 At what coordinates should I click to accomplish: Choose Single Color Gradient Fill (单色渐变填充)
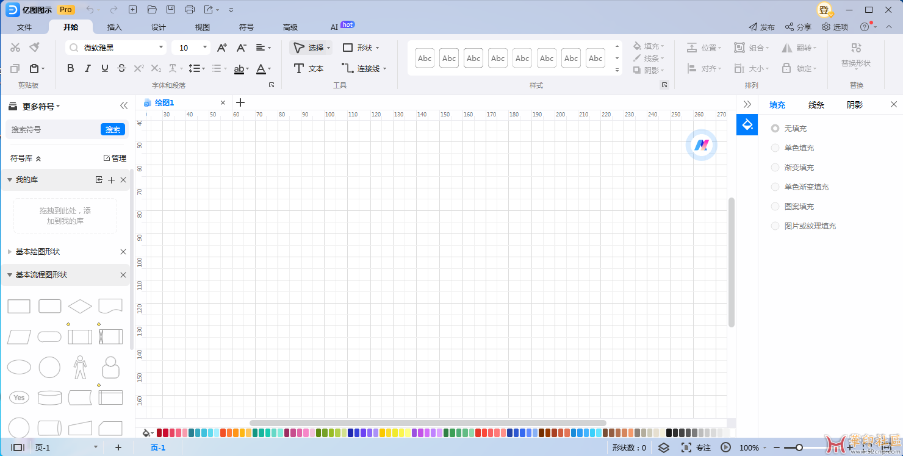800,187
